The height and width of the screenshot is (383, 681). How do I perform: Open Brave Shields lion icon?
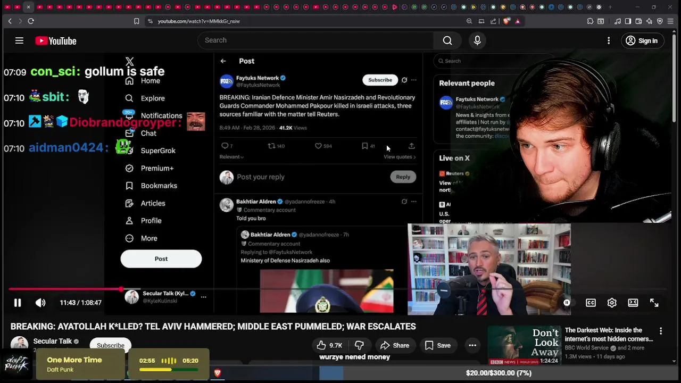[506, 21]
